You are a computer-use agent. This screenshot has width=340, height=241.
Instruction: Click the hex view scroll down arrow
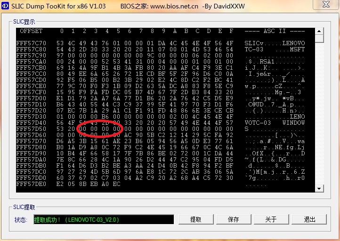tap(319, 188)
